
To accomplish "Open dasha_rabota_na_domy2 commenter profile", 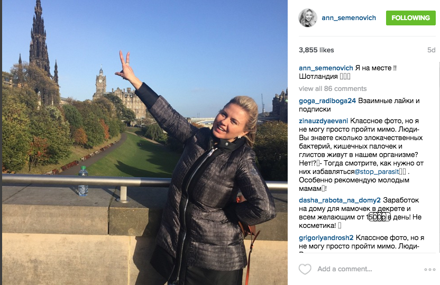I will pos(340,200).
